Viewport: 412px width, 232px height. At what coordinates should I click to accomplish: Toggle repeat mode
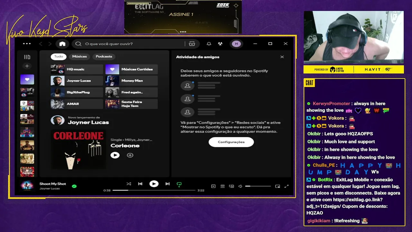click(179, 184)
